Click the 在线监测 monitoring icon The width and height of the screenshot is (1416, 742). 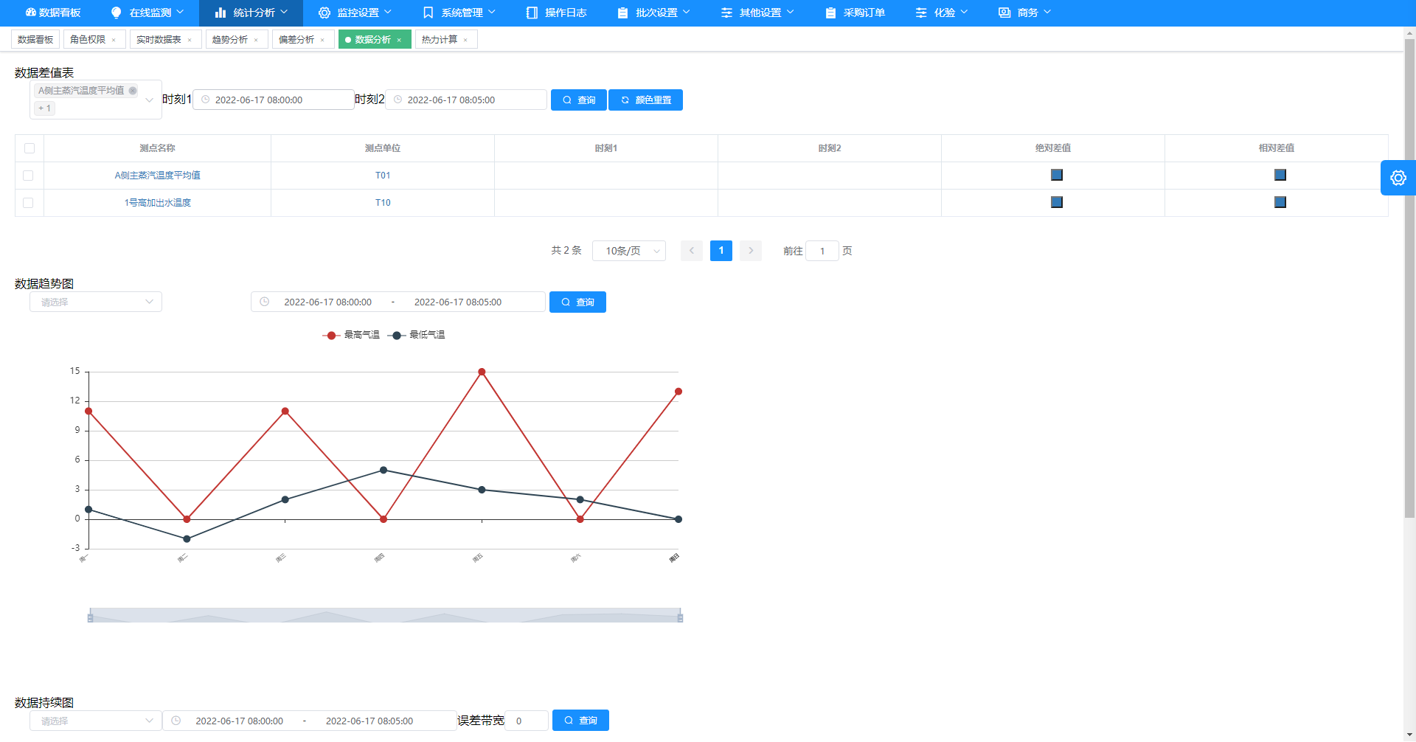(116, 13)
